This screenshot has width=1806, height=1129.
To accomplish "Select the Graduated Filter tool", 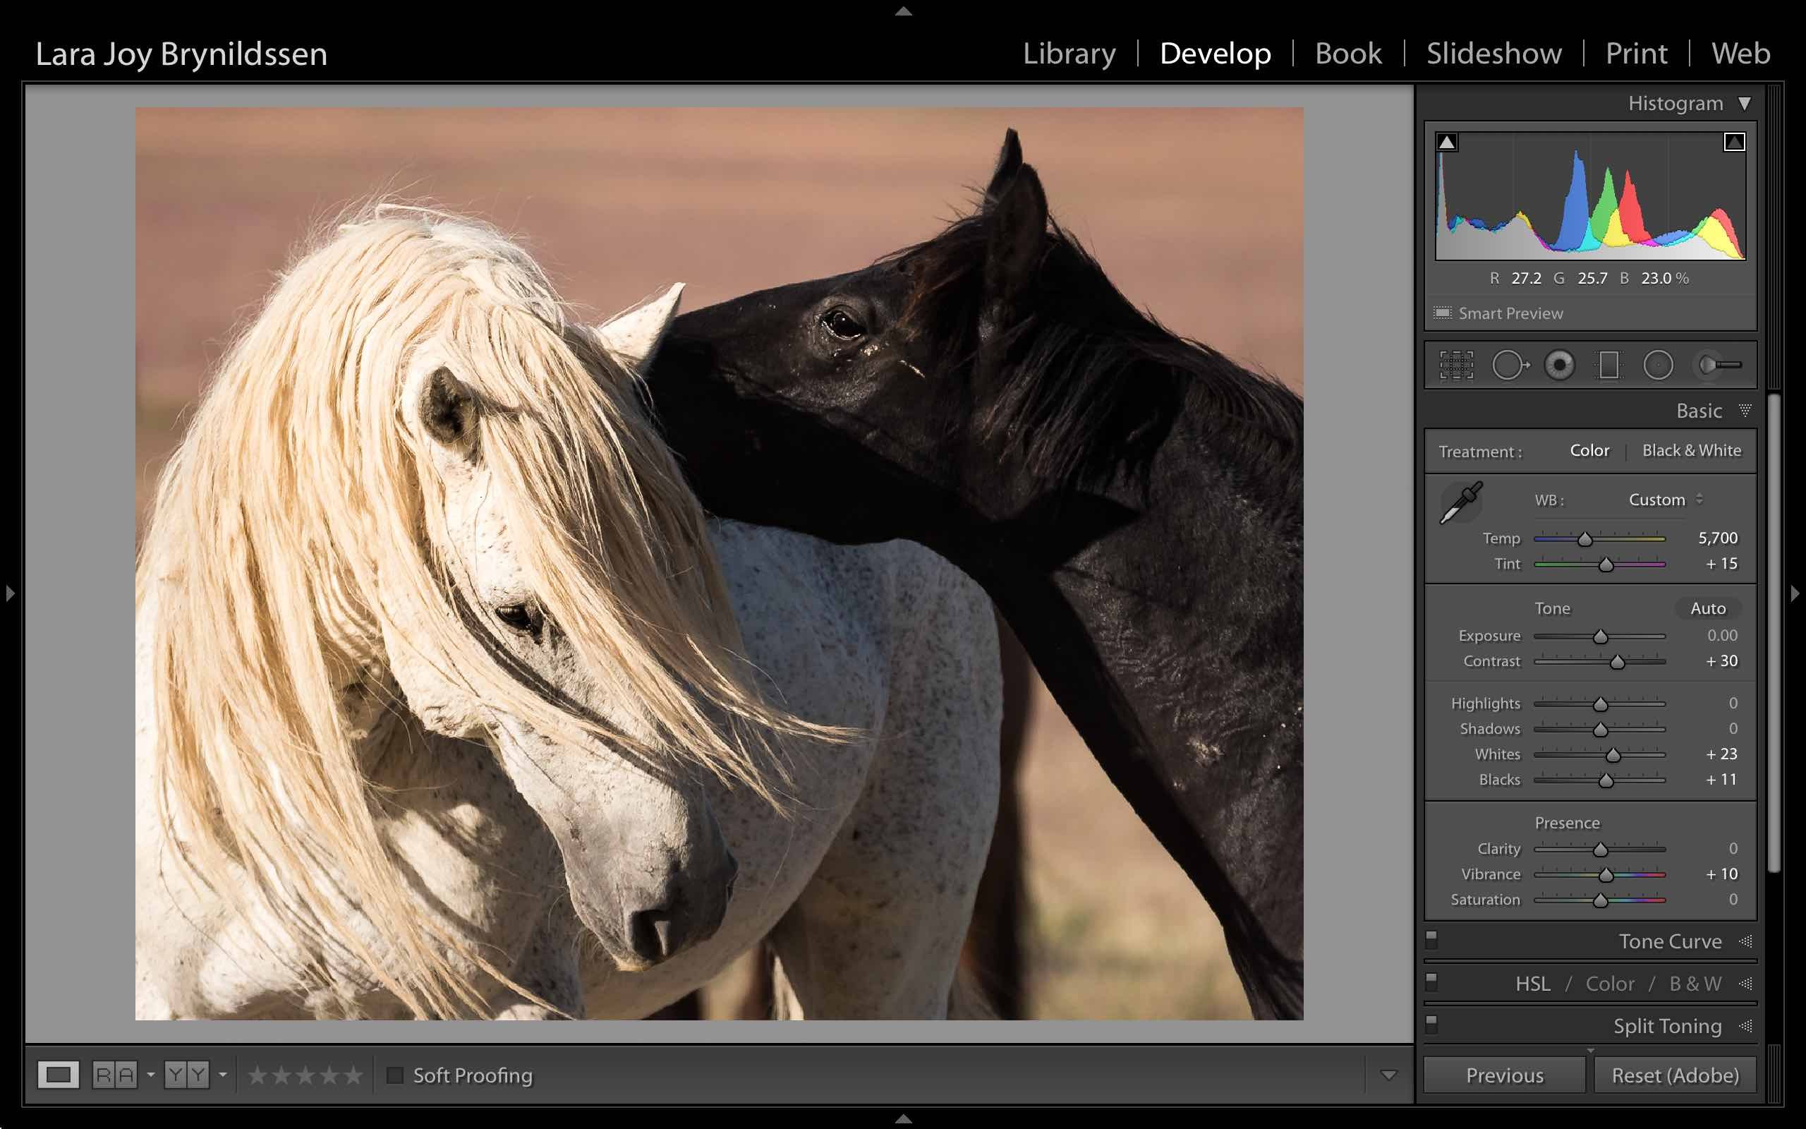I will click(x=1610, y=364).
